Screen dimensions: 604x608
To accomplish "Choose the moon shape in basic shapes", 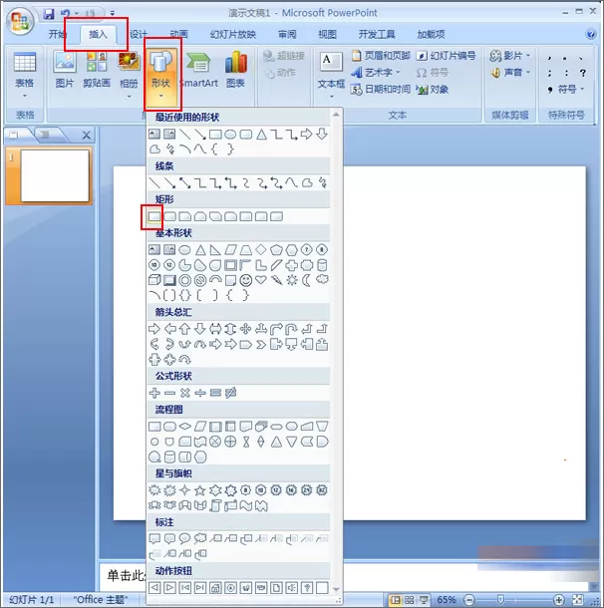I will [307, 280].
